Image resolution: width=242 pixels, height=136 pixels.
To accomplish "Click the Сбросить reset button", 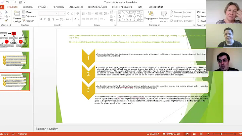I will coord(29,16).
